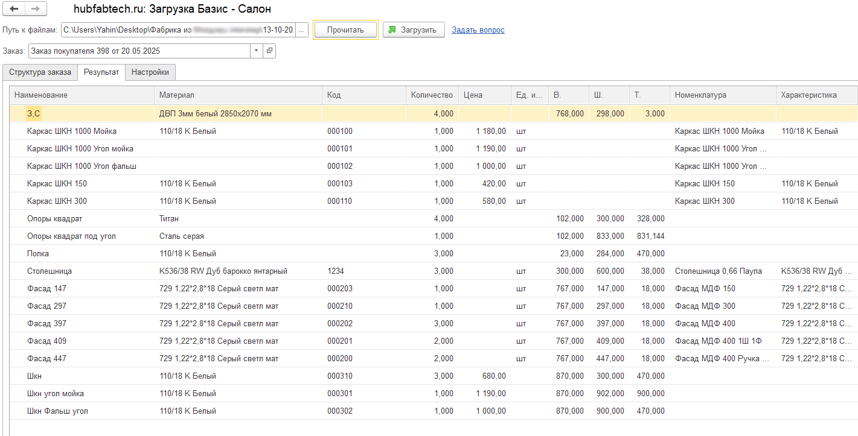Sort by Наименование column header

[82, 95]
